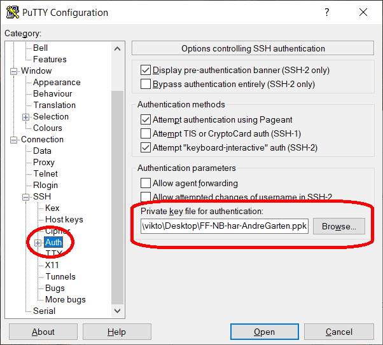Open the Proxy category

pos(44,163)
